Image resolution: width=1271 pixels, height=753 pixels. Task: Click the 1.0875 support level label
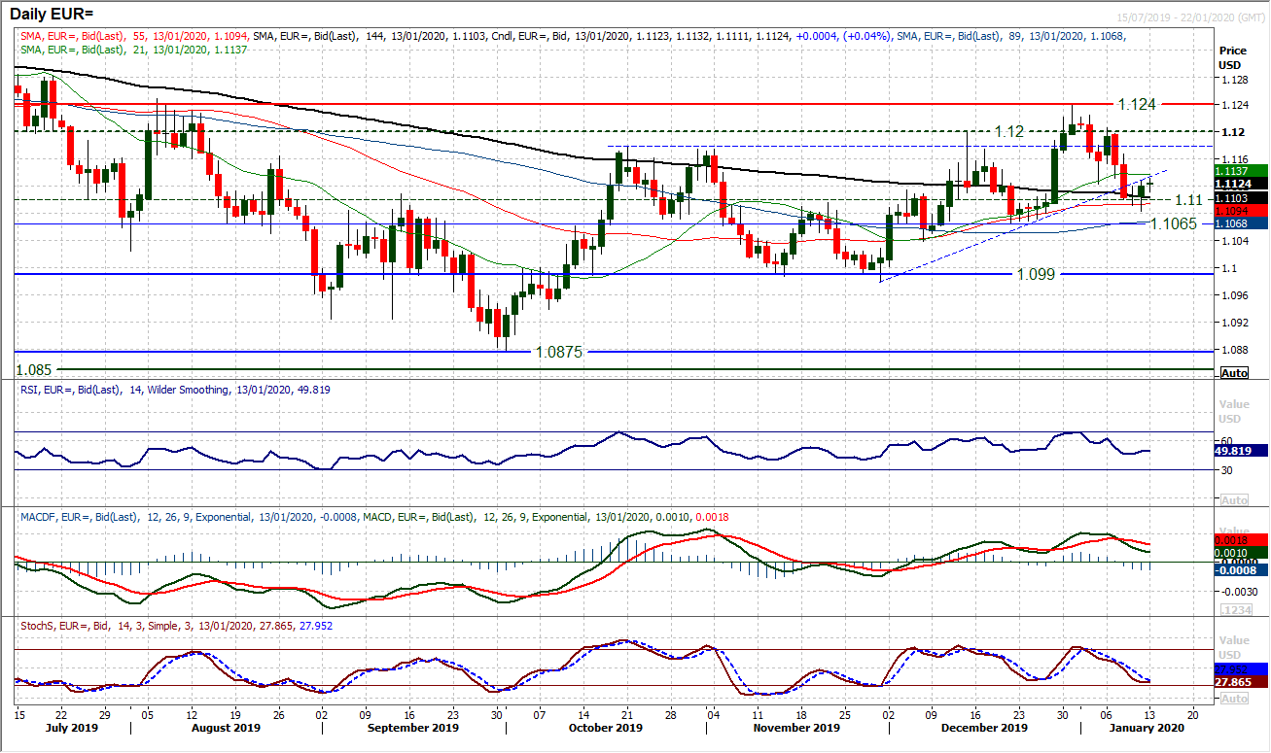point(558,352)
